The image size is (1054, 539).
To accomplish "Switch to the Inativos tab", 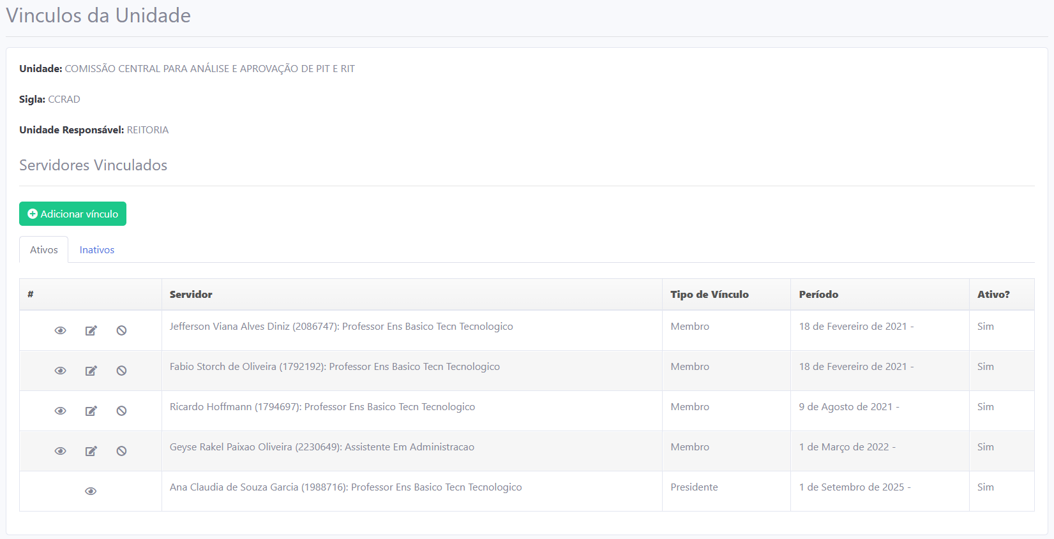I will [97, 250].
